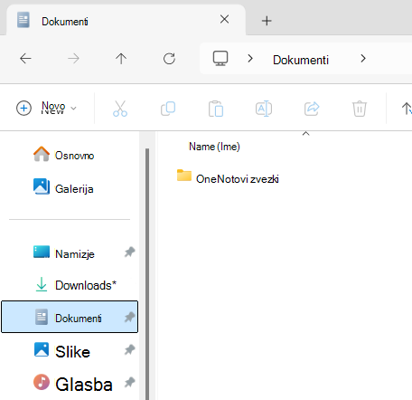The width and height of the screenshot is (412, 400).
Task: Open Namizje in the sidebar
Action: click(64, 253)
